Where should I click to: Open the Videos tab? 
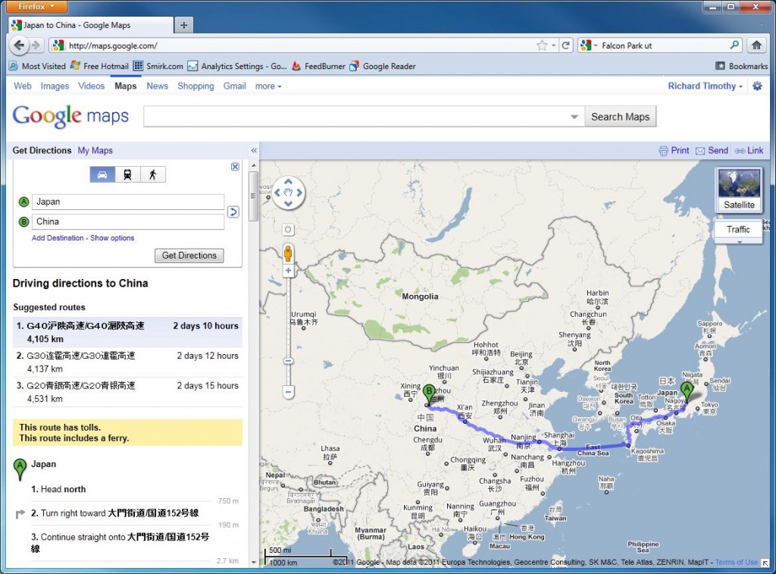click(x=91, y=86)
